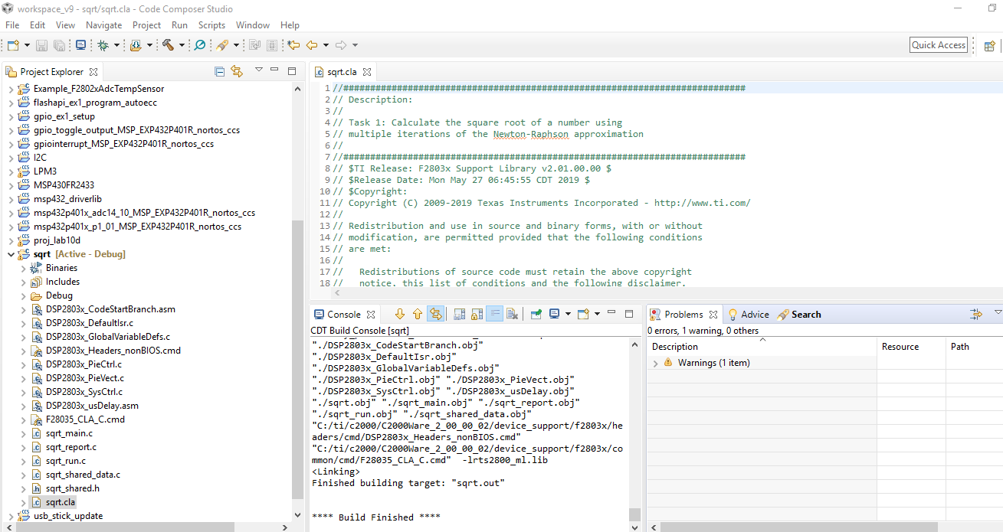Click the Save disk icon in toolbar
Viewport: 1003px width, 532px height.
[x=41, y=46]
